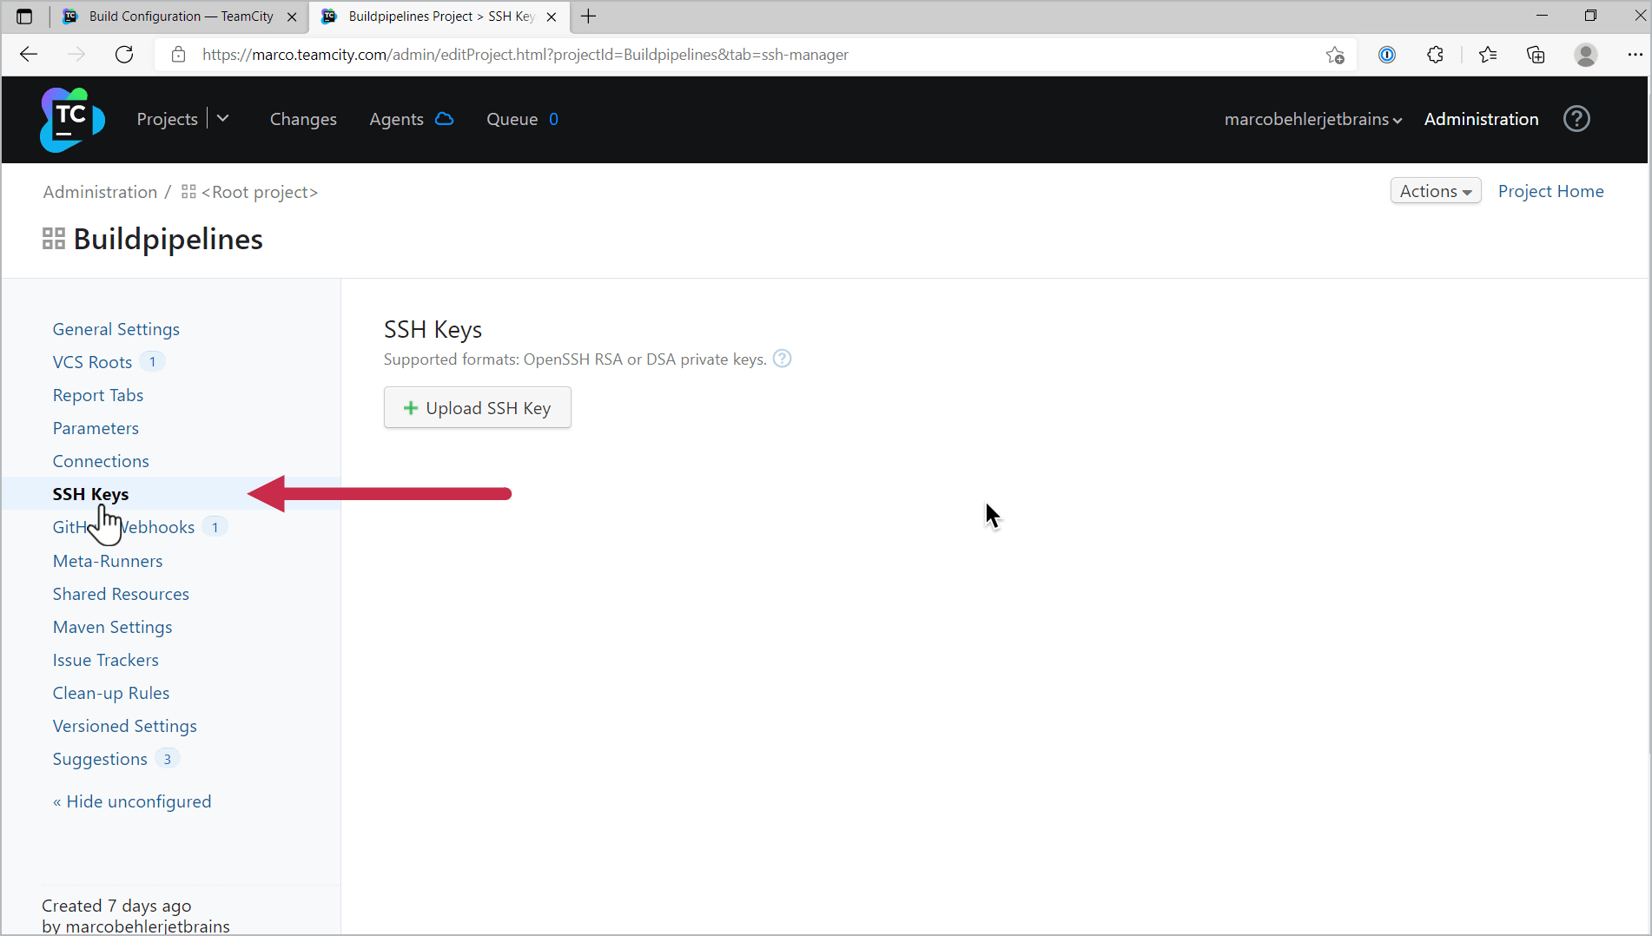This screenshot has width=1652, height=936.
Task: Click the browser extensions puzzle icon
Action: pos(1435,54)
